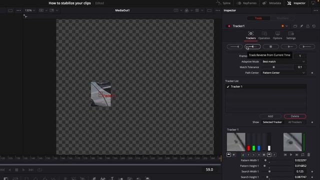320x180 pixels.
Task: Toggle the full color channel button
Action: coord(243,155)
